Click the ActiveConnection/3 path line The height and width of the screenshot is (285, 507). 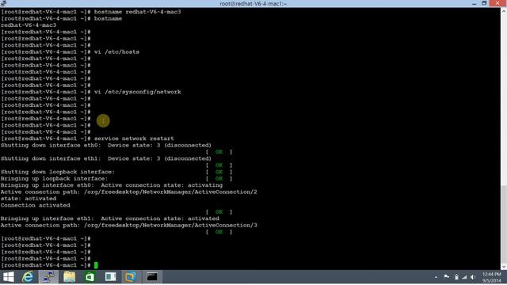click(x=128, y=225)
